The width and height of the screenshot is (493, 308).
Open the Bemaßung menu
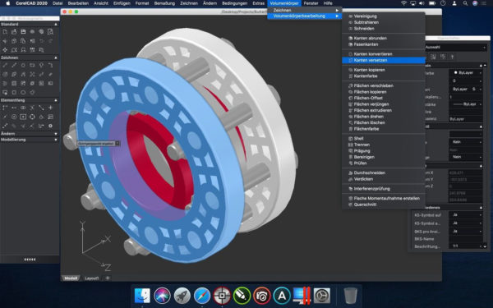point(164,3)
